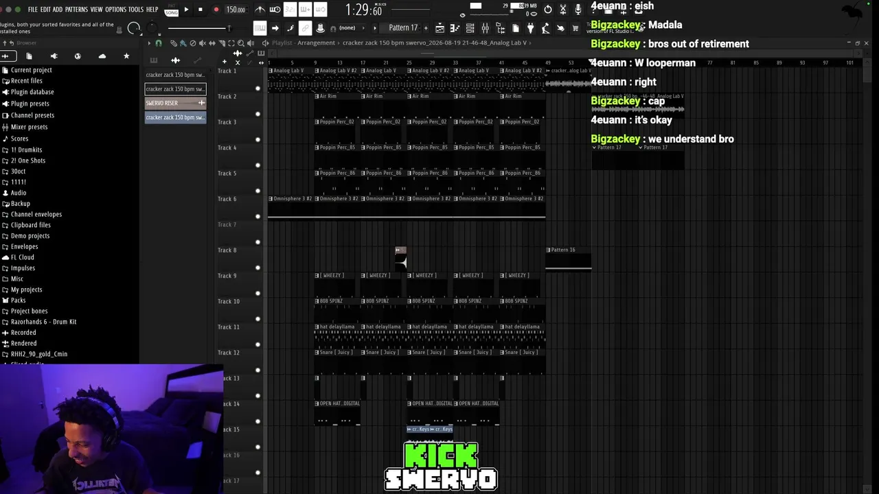Open the Playlist window icon
This screenshot has width=879, height=494.
440,28
